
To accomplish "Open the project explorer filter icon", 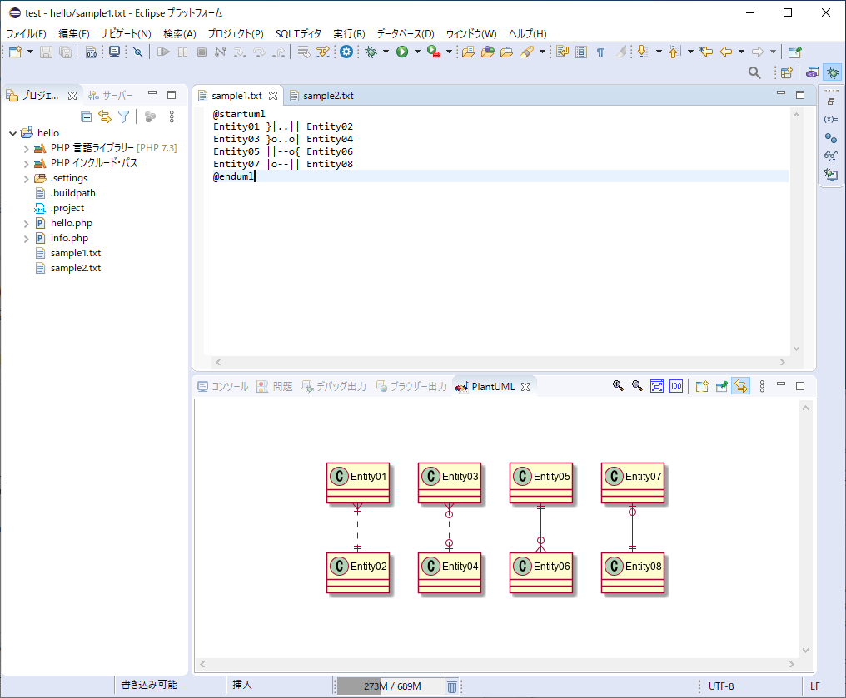I will tap(124, 116).
